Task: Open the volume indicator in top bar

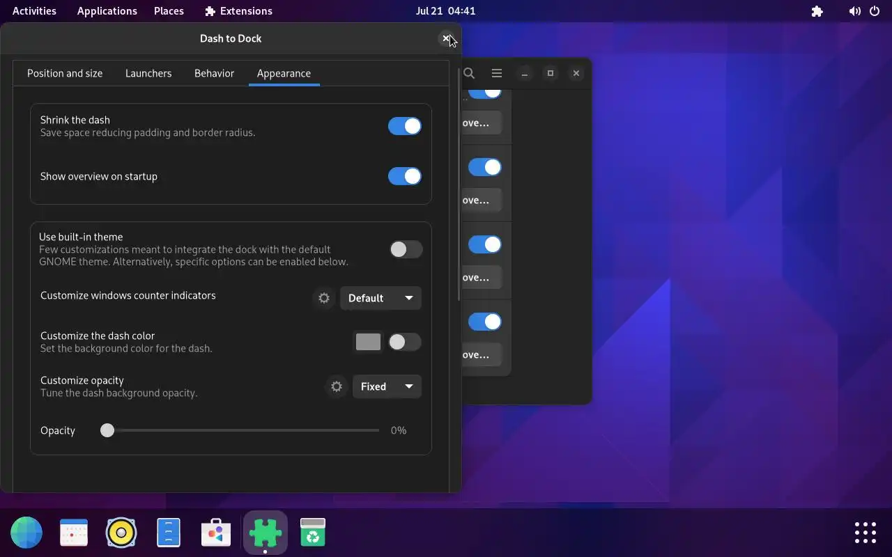Action: [x=855, y=11]
